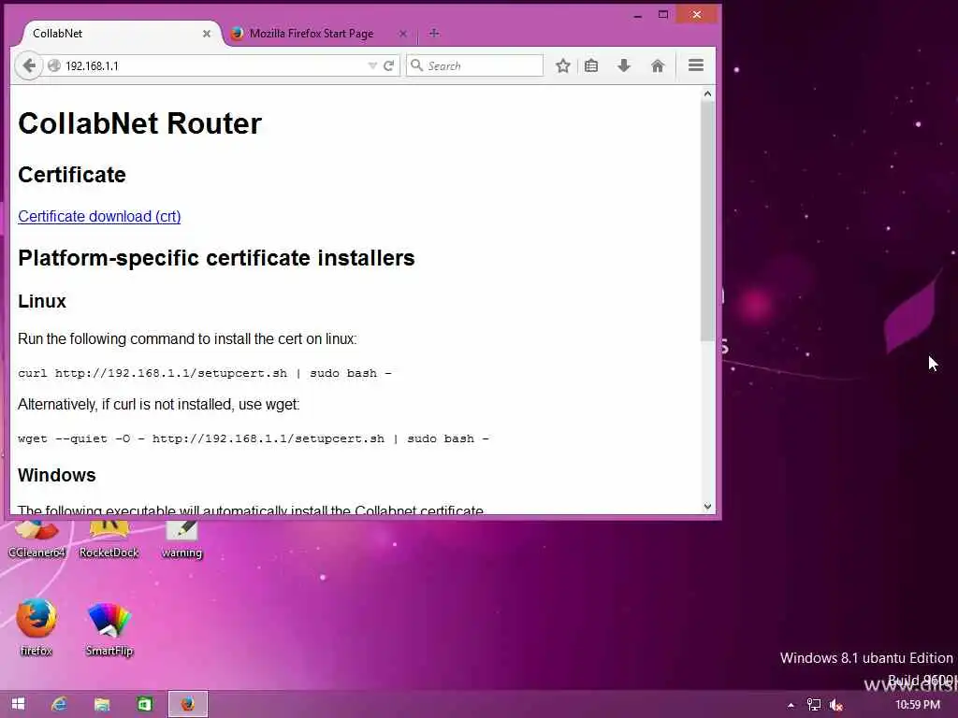Click the Firefox taskbar button
958x718 pixels.
tap(188, 704)
